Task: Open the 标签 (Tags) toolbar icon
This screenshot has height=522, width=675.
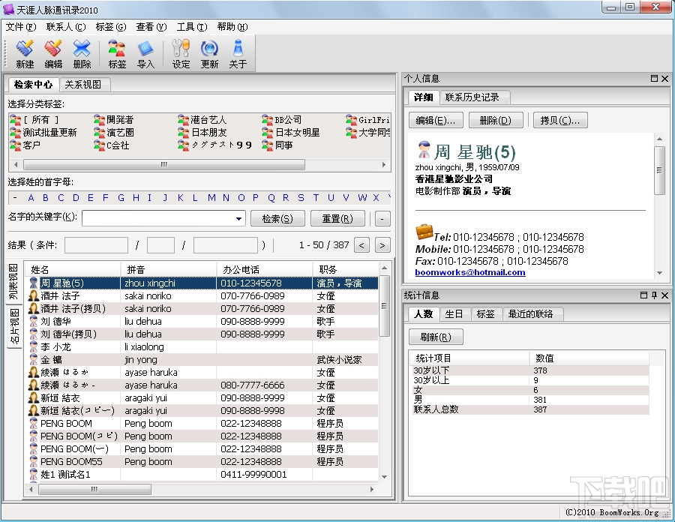Action: (117, 54)
